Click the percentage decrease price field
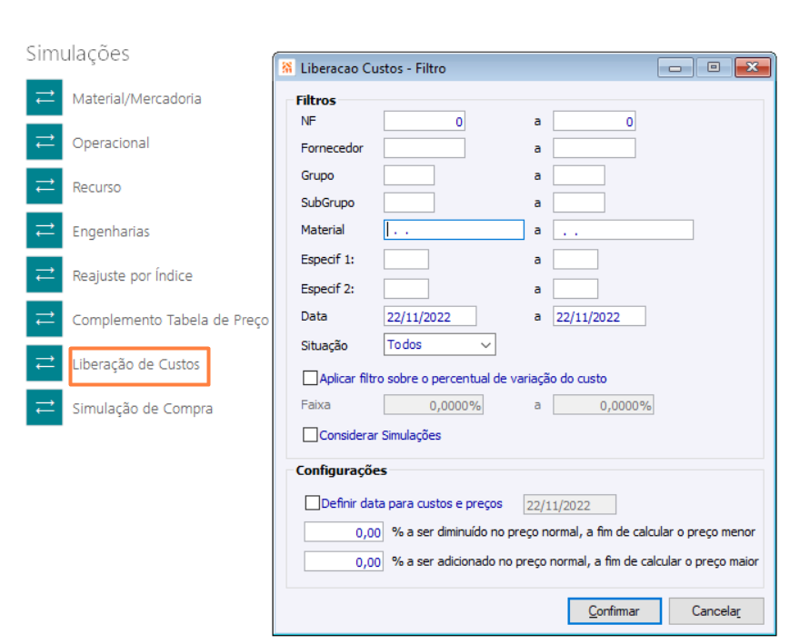The width and height of the screenshot is (790, 644). point(344,532)
